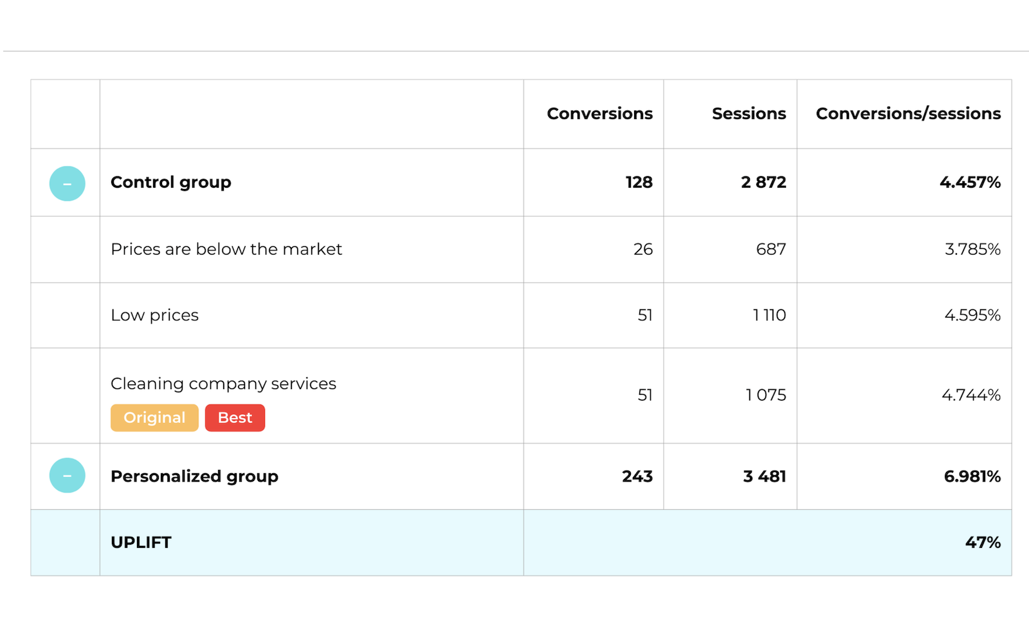Screen dimensions: 1029x643
Task: Click the 4.457% control conversion rate
Action: (x=970, y=183)
